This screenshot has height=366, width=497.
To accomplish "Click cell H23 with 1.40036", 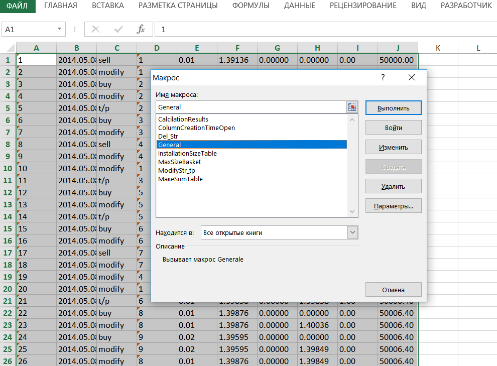I will 317,325.
